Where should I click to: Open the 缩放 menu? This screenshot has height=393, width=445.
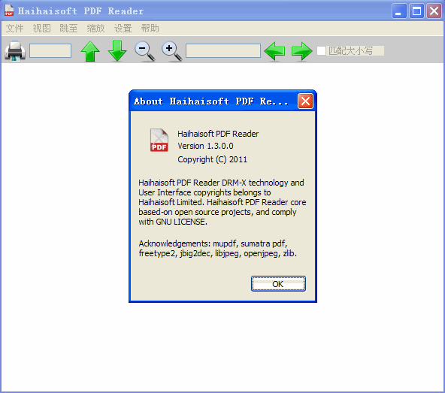95,28
